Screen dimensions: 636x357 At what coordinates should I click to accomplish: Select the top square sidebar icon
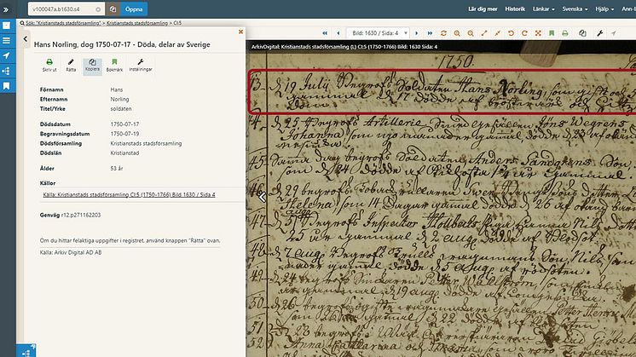click(7, 26)
